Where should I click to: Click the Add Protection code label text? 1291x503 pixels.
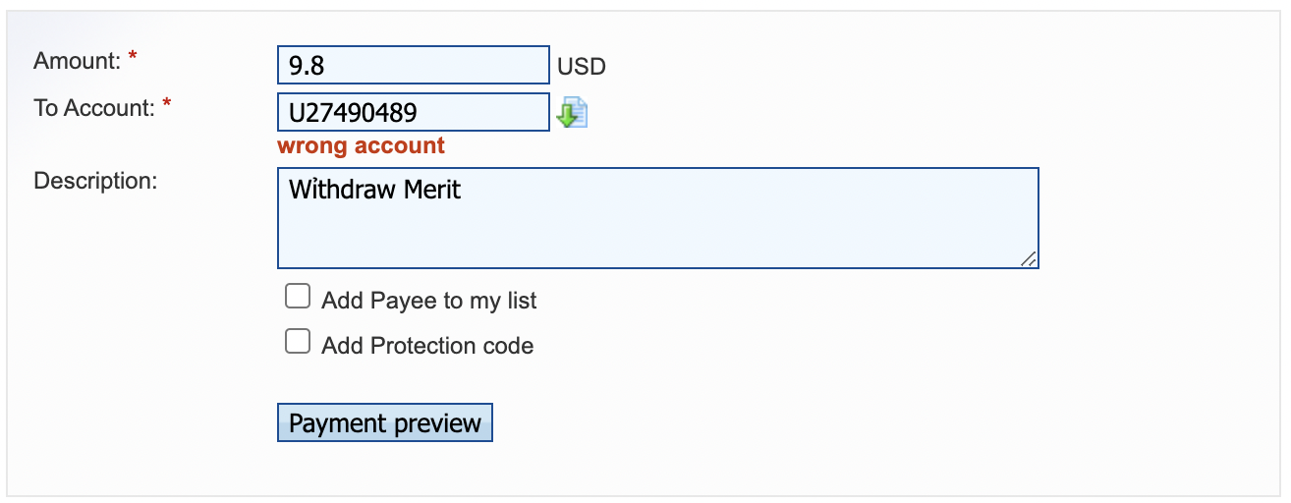click(x=427, y=346)
